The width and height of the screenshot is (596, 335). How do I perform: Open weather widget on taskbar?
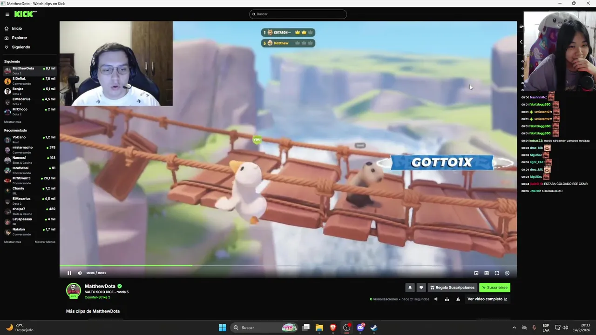(20, 328)
